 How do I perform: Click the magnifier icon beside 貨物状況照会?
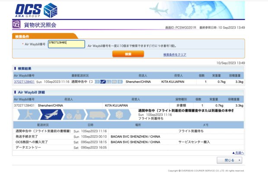(16, 24)
